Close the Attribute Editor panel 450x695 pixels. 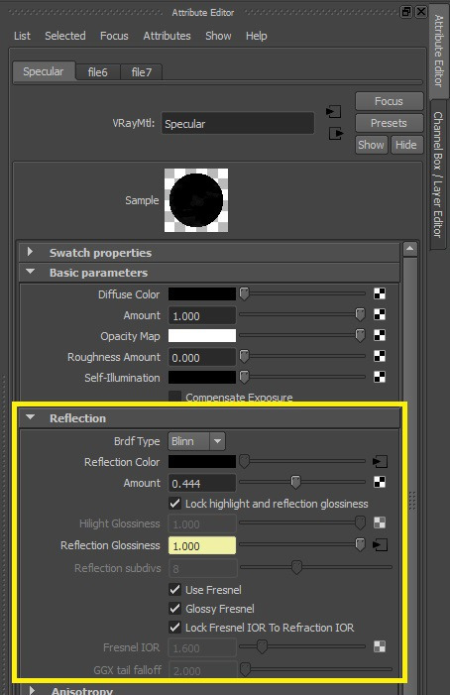click(x=421, y=12)
